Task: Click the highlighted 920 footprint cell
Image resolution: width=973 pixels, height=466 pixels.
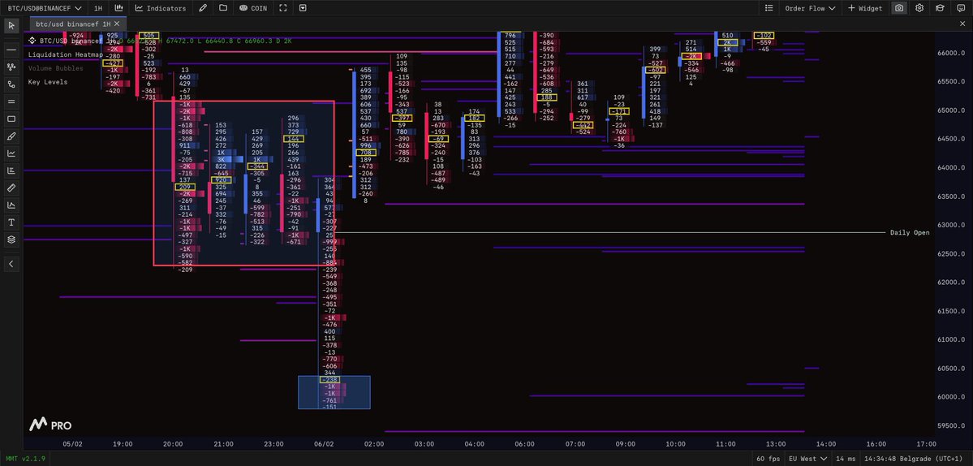Action: pyautogui.click(x=221, y=180)
